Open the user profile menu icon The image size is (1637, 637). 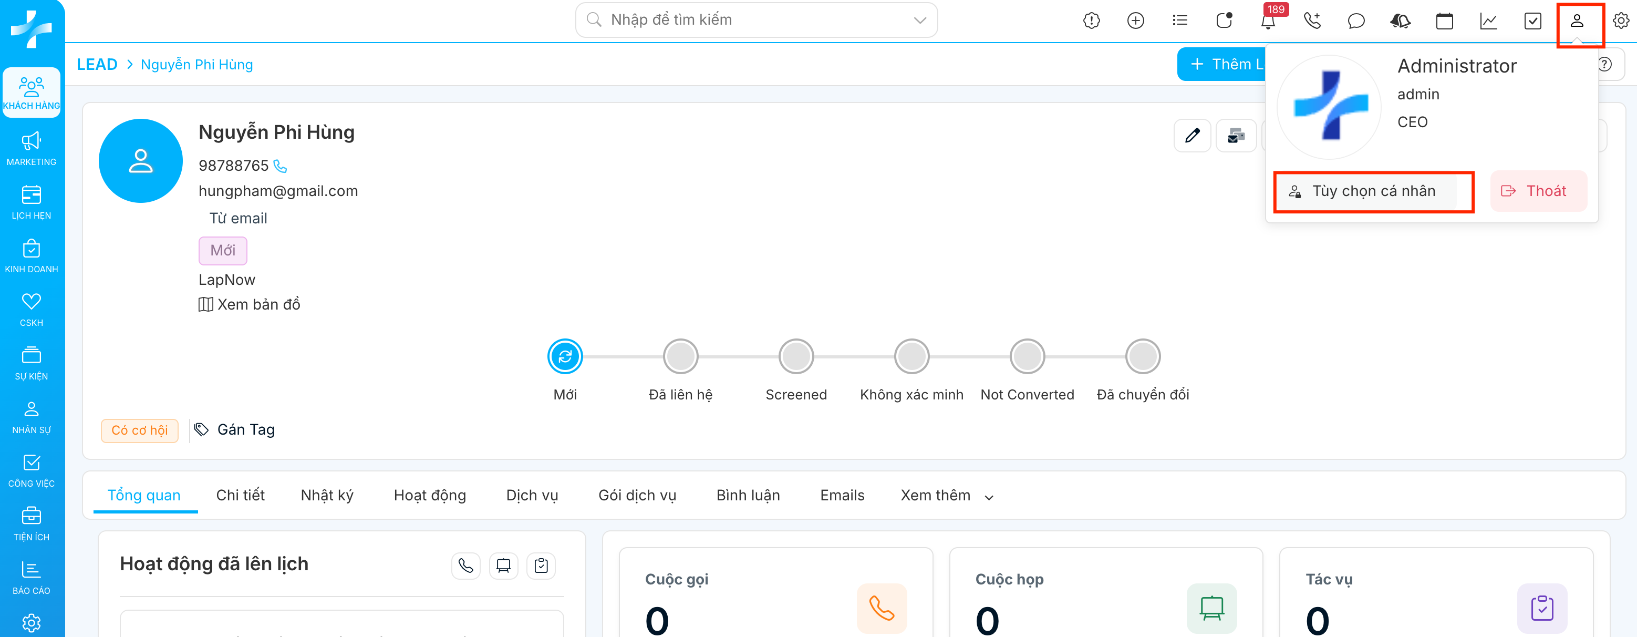tap(1577, 21)
